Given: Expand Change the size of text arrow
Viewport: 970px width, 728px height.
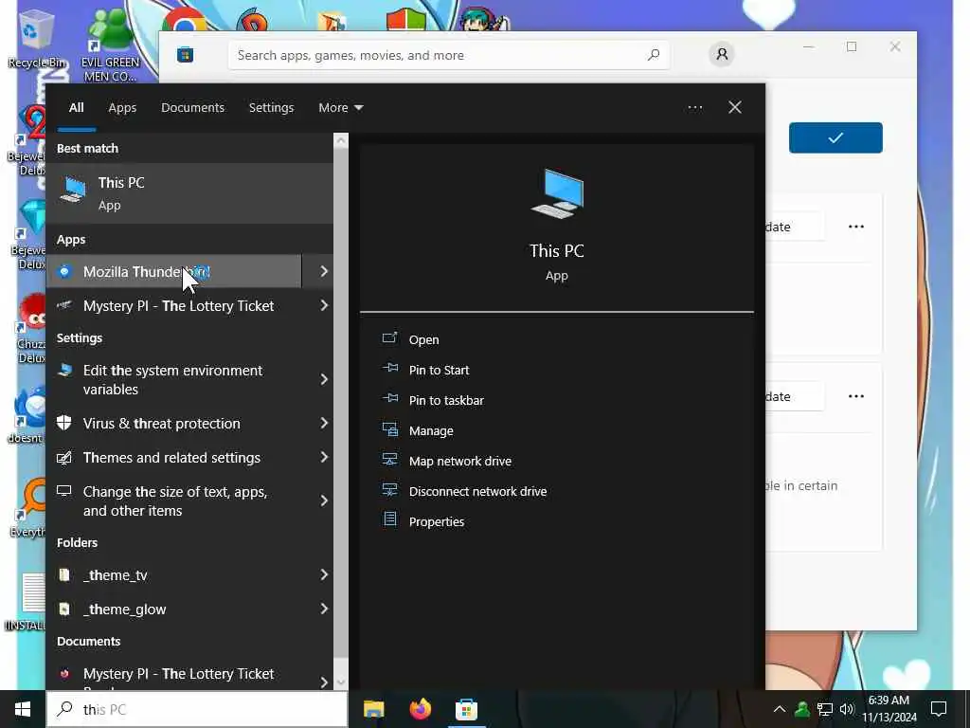Looking at the screenshot, I should (x=324, y=500).
